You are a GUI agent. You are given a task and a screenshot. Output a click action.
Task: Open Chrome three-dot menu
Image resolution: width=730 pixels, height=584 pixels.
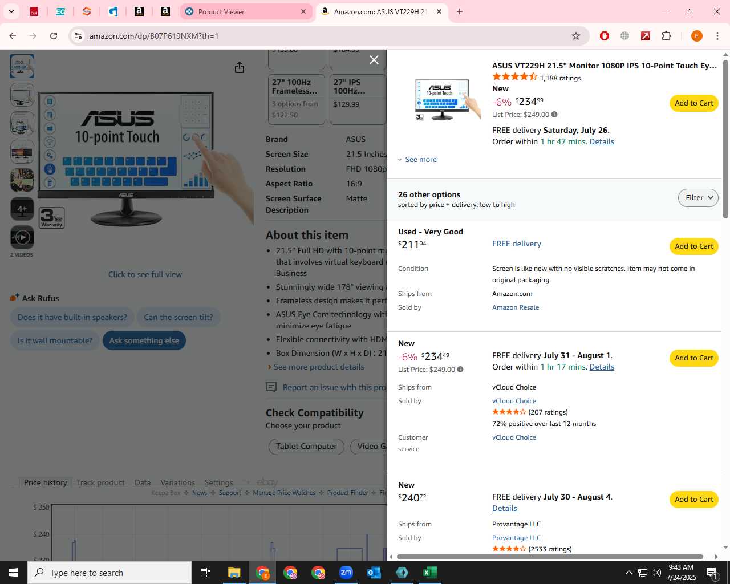point(717,36)
